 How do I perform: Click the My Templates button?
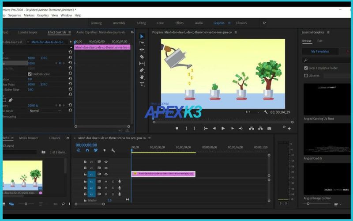320,51
